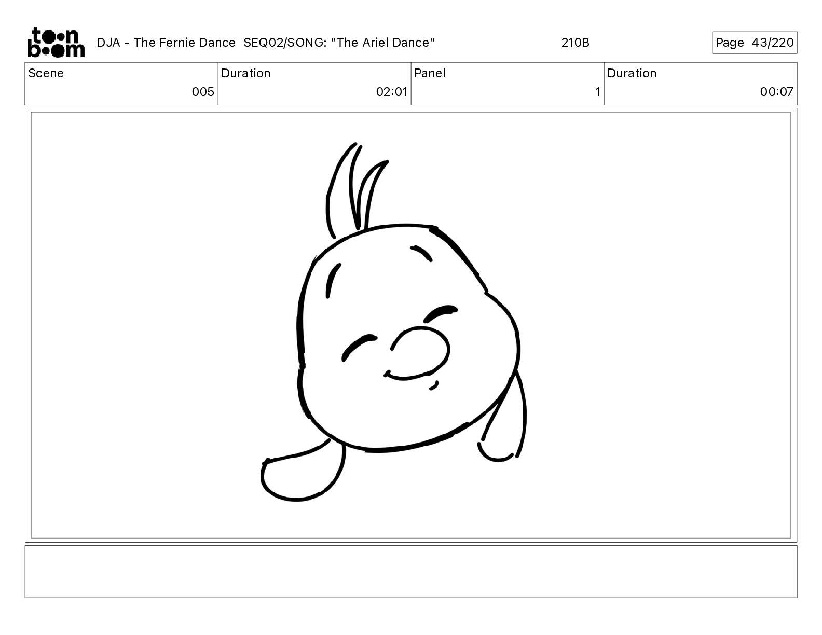The image size is (822, 635).
Task: Click the Toon Boom logo
Action: [x=56, y=43]
